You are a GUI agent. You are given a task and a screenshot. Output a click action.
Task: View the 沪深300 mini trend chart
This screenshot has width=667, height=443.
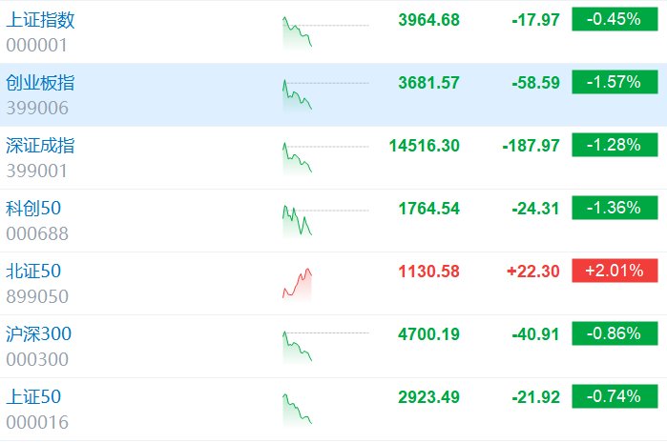point(325,346)
